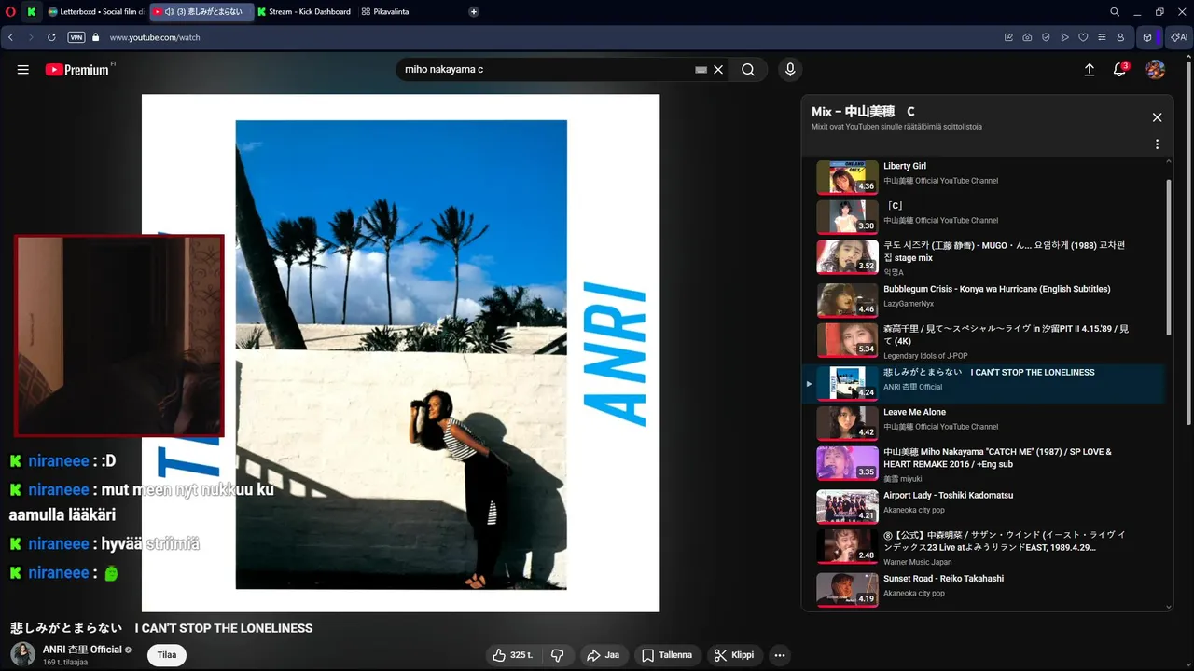Click the ANRI album cover video player

coord(400,353)
